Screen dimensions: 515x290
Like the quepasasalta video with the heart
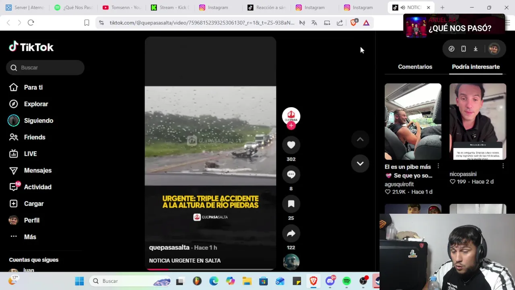(291, 145)
